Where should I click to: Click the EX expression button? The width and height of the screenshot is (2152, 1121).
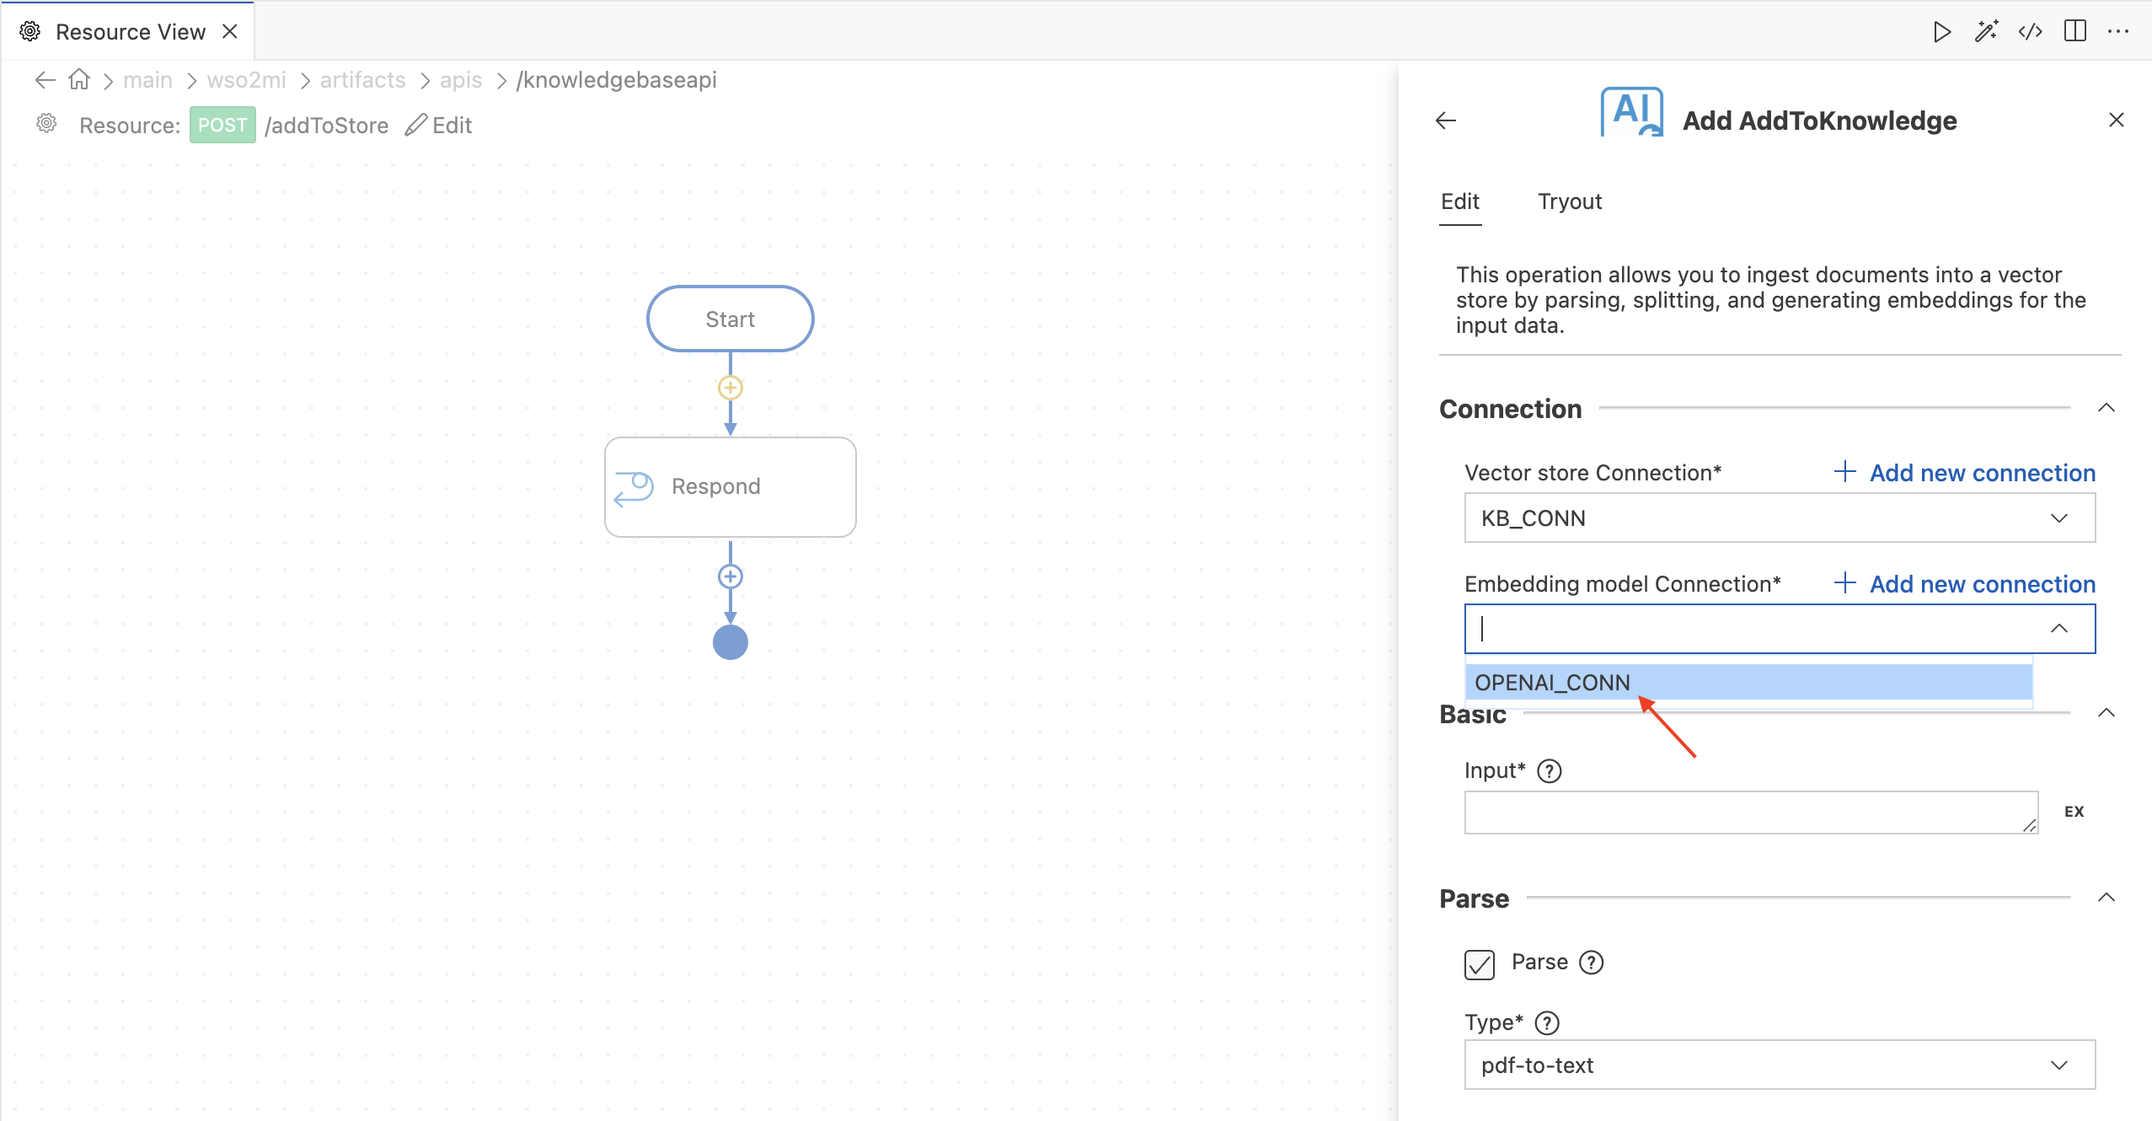pos(2074,812)
